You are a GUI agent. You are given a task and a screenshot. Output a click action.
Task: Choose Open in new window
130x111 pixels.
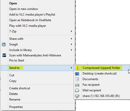[x=24, y=9]
